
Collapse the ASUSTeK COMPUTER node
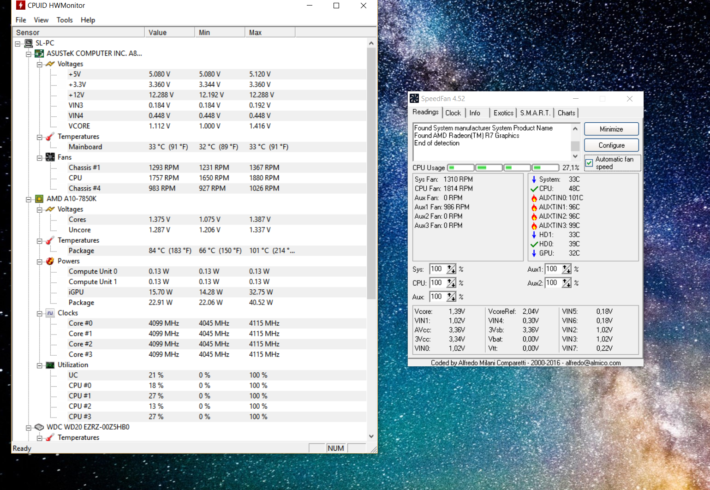[x=29, y=54]
